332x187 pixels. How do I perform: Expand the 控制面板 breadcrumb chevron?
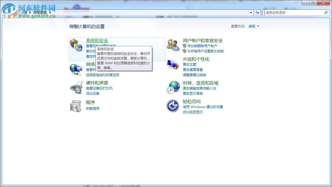coord(50,12)
